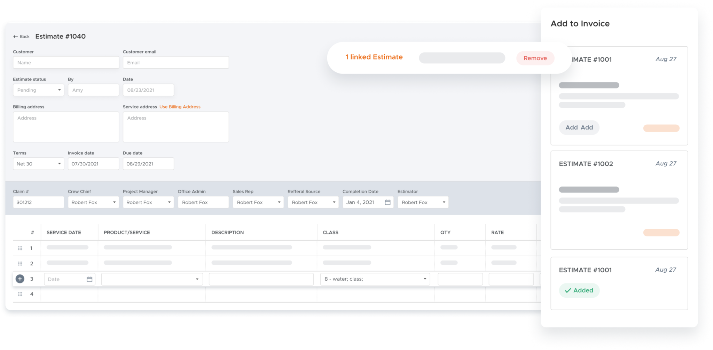
Task: Click the plus icon on line item row 3
Action: [x=19, y=279]
